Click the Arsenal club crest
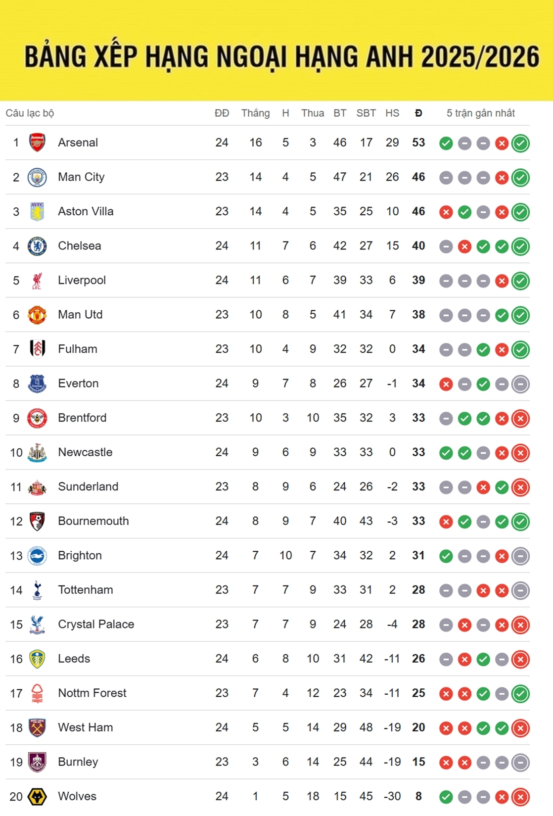Screen dimensions: 553x816 point(37,143)
